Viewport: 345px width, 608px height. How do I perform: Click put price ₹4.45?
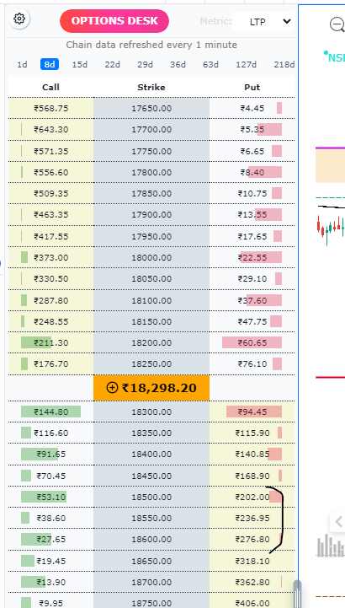252,108
